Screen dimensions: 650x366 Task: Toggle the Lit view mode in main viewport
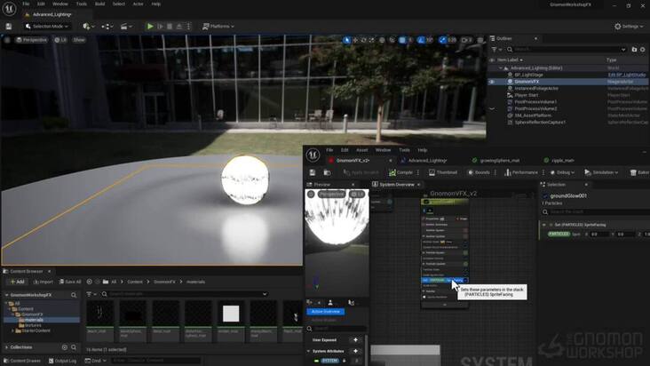click(x=61, y=40)
